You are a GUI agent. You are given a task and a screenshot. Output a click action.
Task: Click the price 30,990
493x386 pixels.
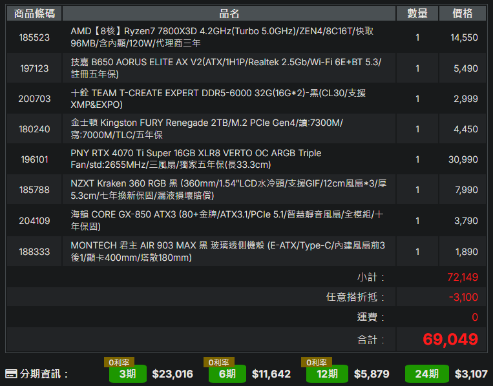(x=463, y=159)
